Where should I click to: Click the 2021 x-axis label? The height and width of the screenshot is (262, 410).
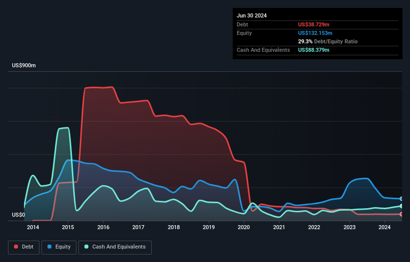(279, 227)
